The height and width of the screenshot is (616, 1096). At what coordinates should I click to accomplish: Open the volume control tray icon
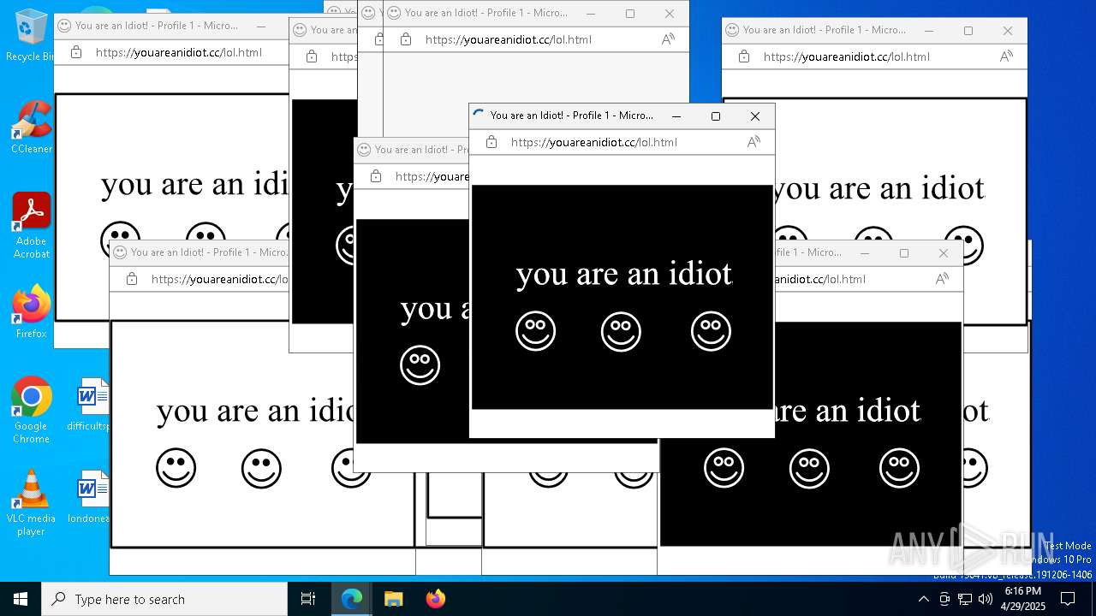986,599
